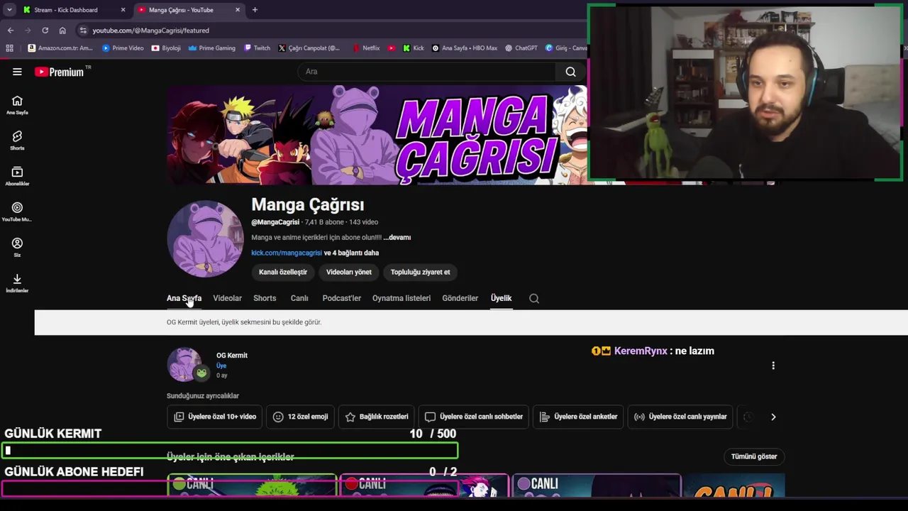Click the browser home icon
Screen dimensions: 908x511
[62, 31]
